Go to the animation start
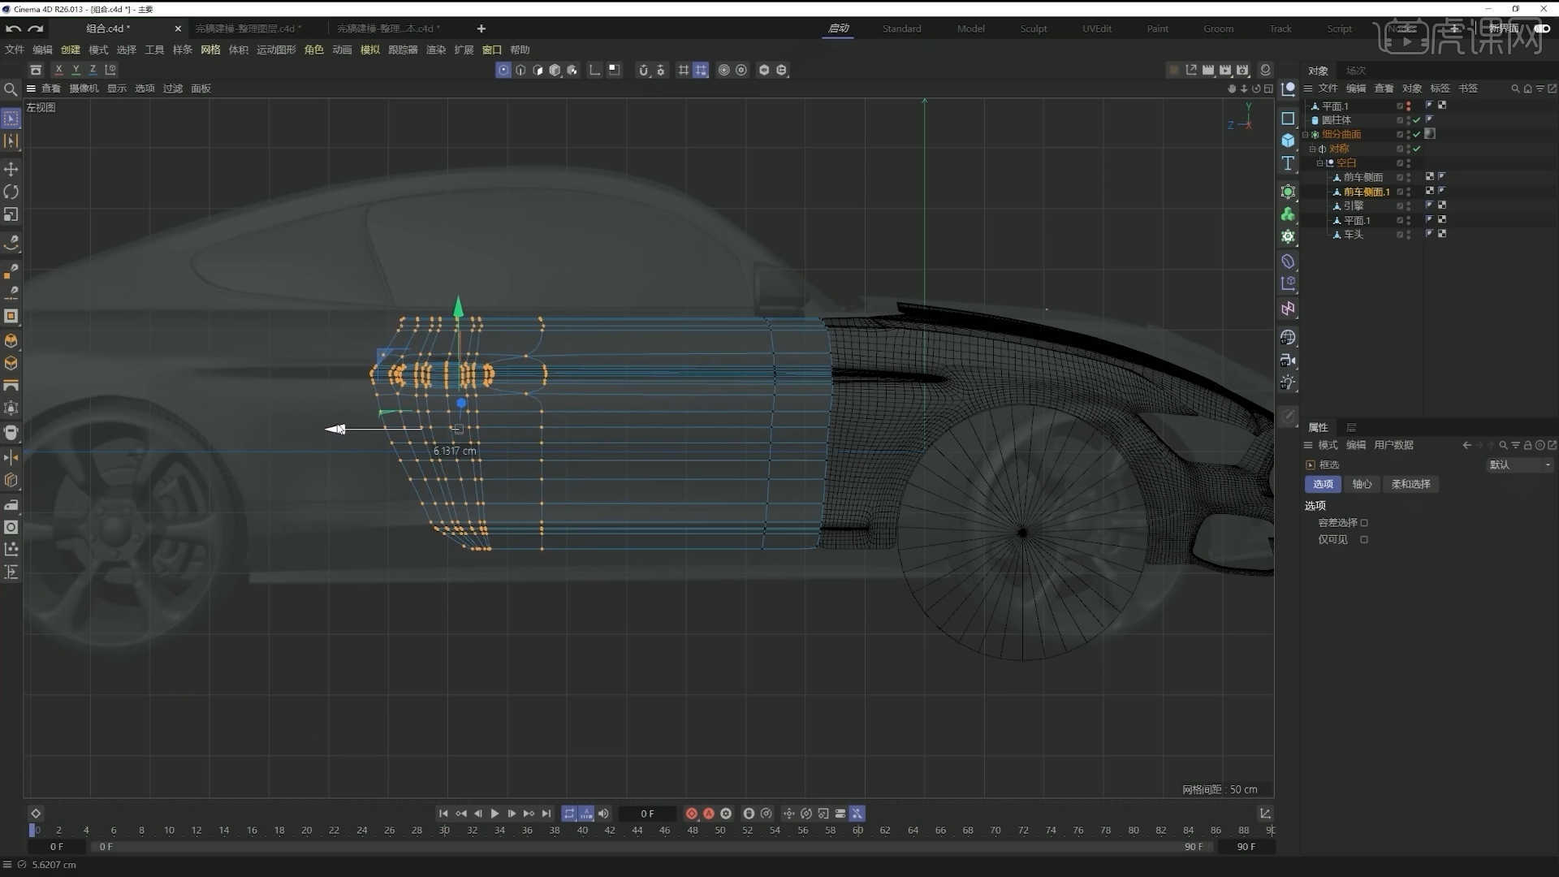 click(443, 813)
